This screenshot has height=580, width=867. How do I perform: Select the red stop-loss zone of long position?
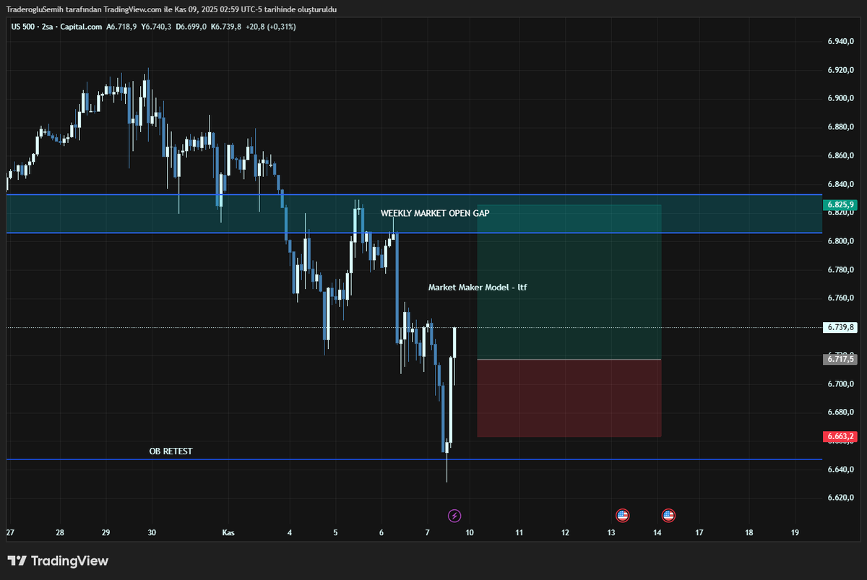pos(569,398)
